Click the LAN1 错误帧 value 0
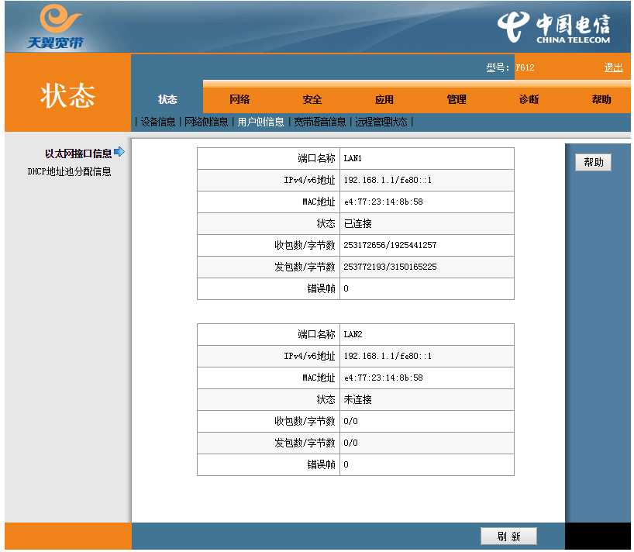Screen dimensions: 634x552 [346, 288]
